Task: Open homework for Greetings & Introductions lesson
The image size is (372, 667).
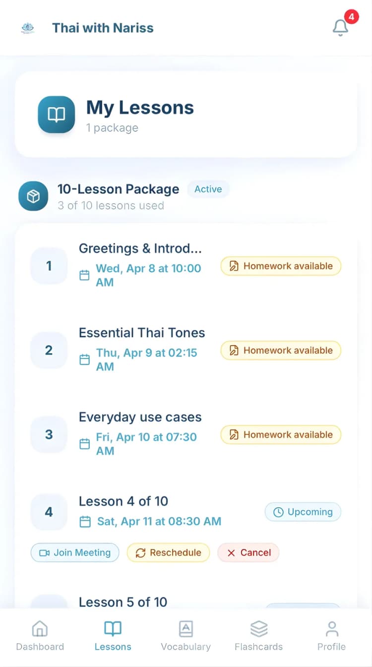Action: tap(280, 266)
